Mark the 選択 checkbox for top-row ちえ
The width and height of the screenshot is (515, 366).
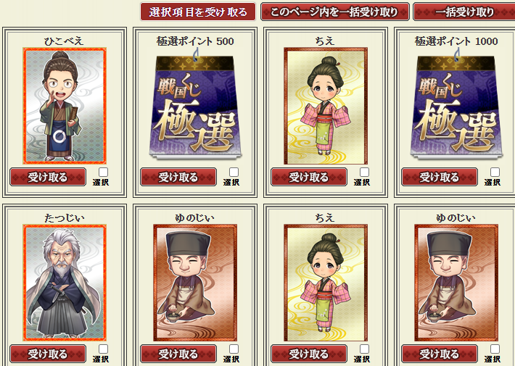[x=364, y=172]
